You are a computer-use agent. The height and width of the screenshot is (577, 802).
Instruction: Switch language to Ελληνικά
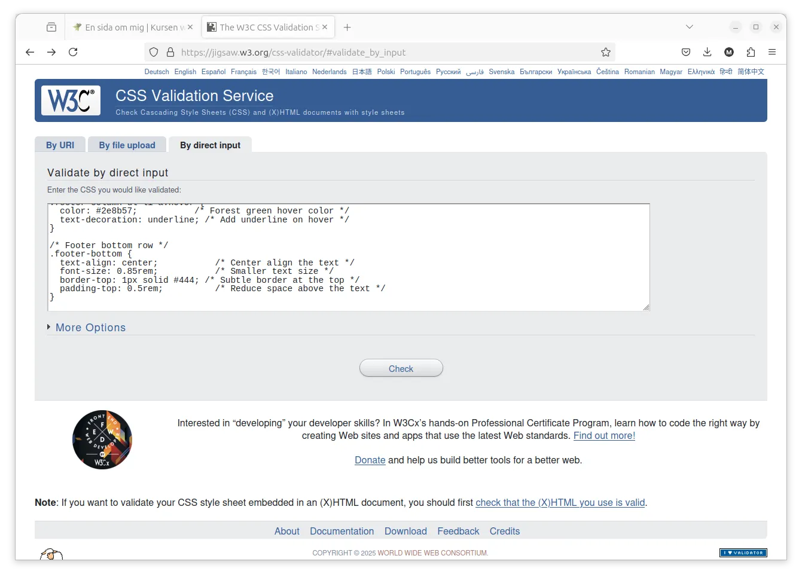pos(701,72)
